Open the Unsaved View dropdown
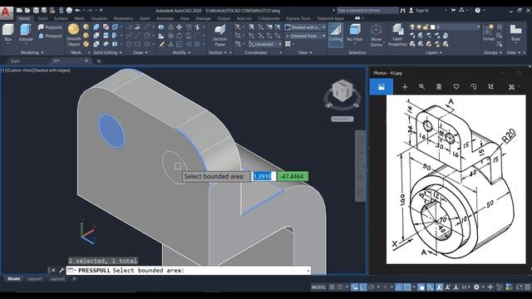This screenshot has width=532, height=299. coord(305,36)
